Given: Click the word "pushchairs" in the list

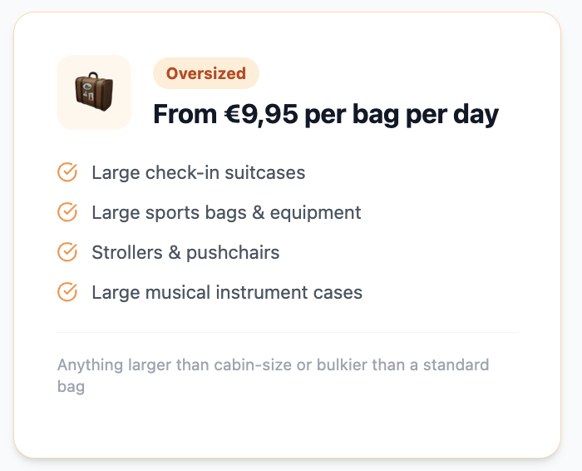Looking at the screenshot, I should 233,253.
